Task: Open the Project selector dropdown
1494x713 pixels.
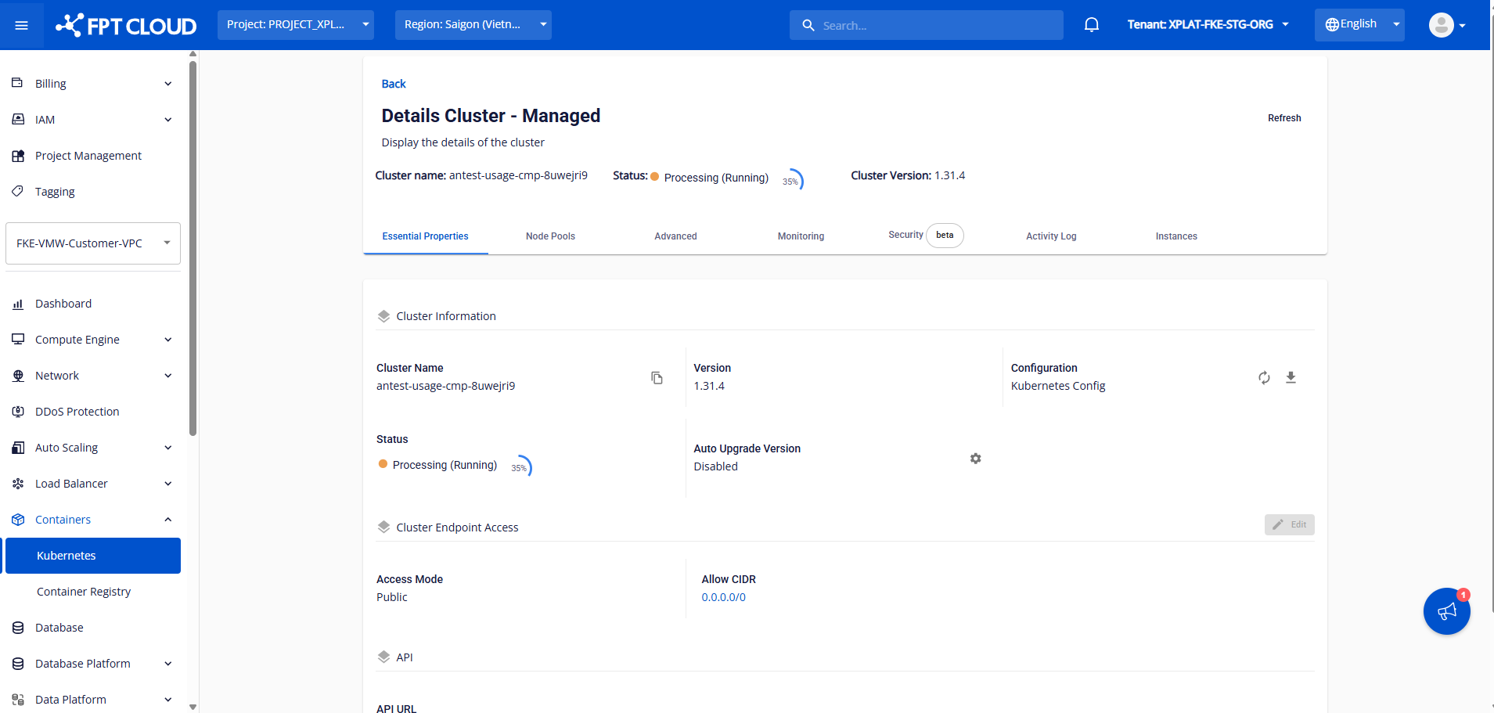Action: click(295, 25)
